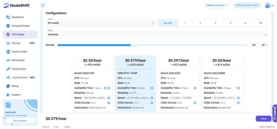Expand truncated Speed on Xeon Gold 6248R card
The height and width of the screenshot is (129, 277).
tap(238, 98)
